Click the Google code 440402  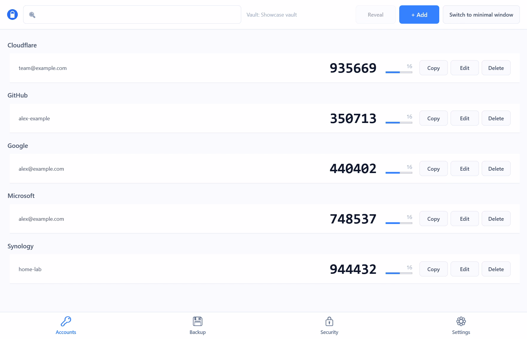pos(353,169)
